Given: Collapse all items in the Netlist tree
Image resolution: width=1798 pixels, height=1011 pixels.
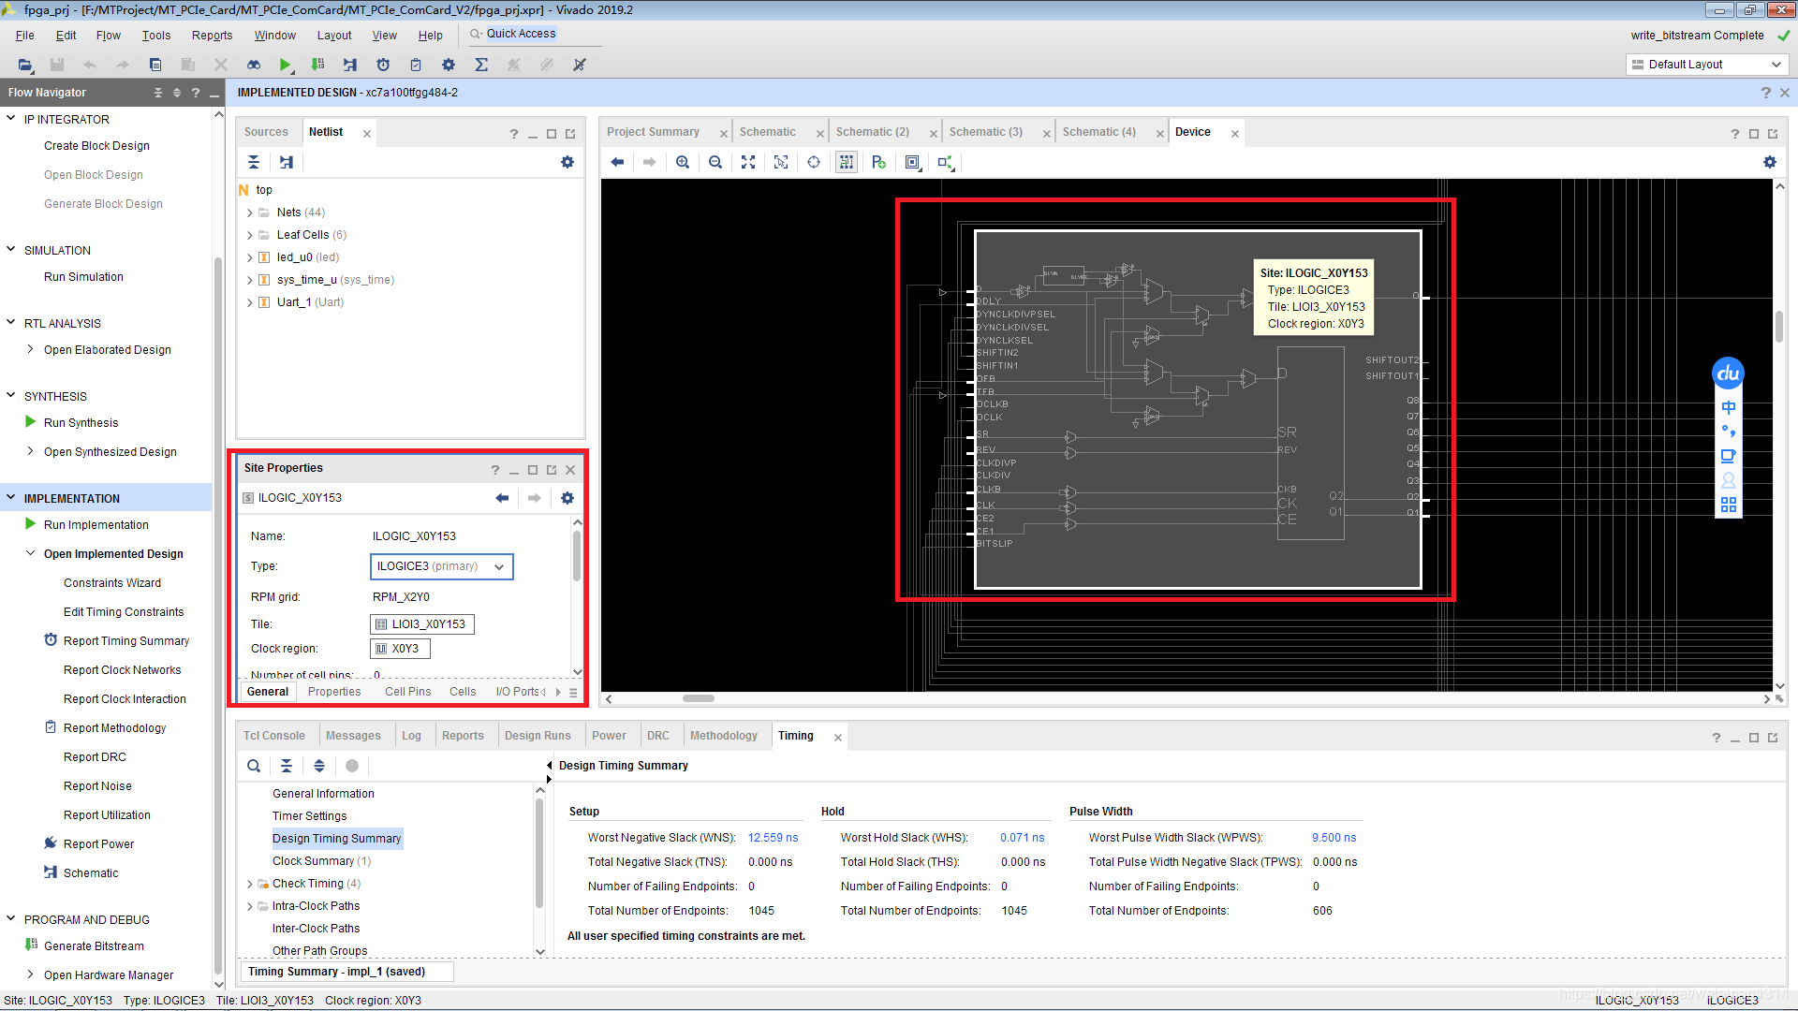Looking at the screenshot, I should click(253, 162).
